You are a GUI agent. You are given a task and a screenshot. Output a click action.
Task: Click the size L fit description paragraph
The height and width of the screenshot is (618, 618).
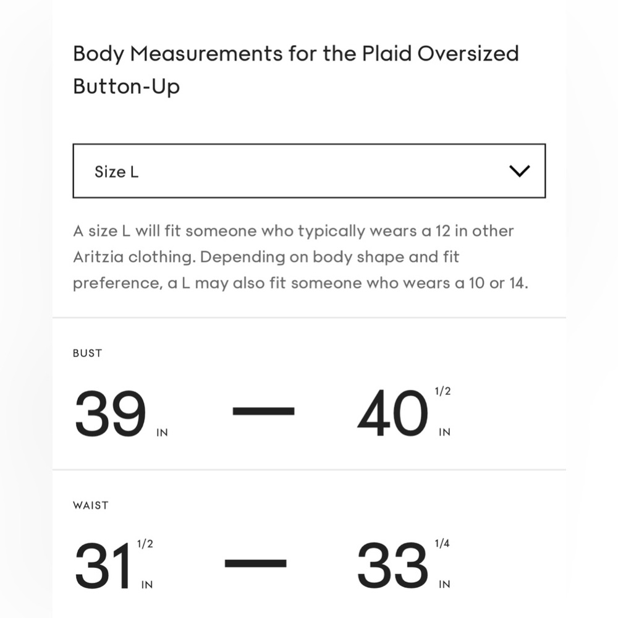point(300,257)
